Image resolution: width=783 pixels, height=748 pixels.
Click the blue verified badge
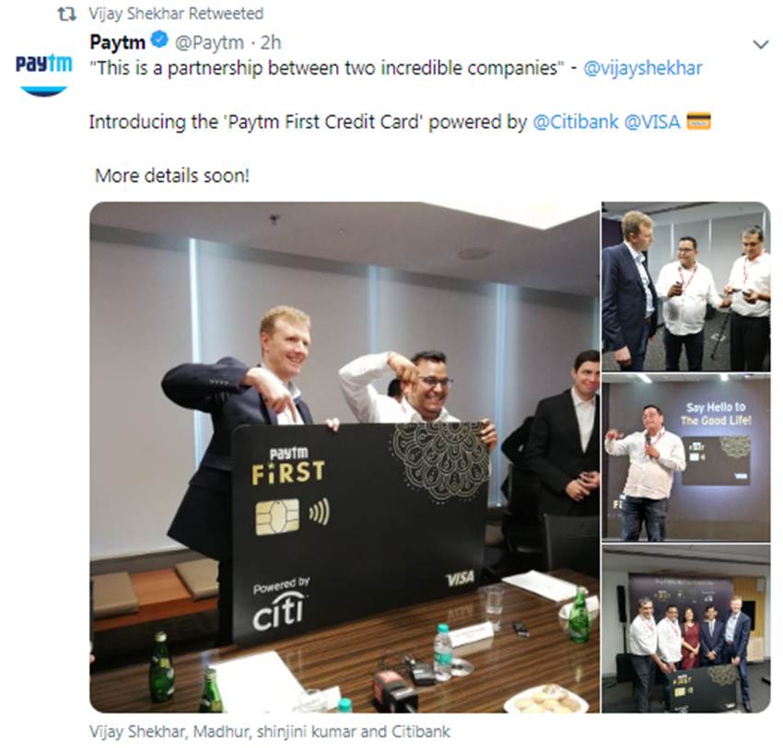pos(159,40)
